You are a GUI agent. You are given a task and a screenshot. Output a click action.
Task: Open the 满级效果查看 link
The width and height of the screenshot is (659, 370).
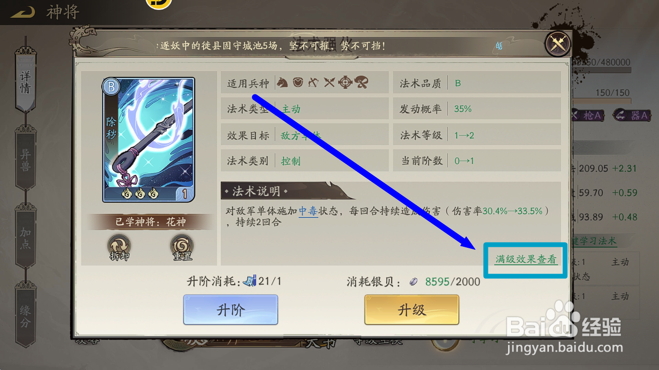click(x=526, y=260)
